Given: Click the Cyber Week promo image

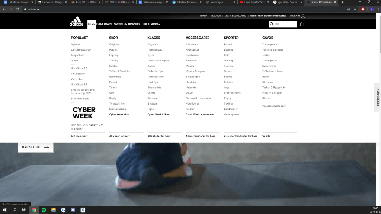Looking at the screenshot, I should pos(84,112).
